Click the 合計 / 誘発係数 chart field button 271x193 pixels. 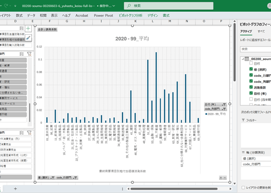(47, 30)
